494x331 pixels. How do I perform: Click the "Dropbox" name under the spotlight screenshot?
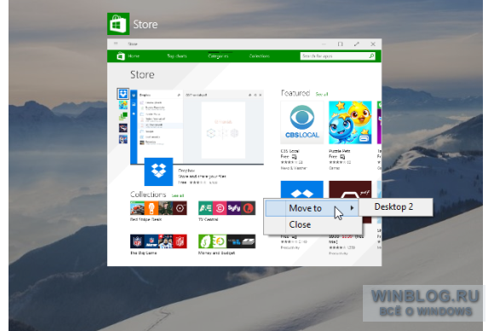(x=187, y=171)
